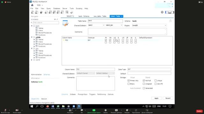204x114 pixels.
Task: Refresh the SCHEMAS list
Action: [55, 19]
